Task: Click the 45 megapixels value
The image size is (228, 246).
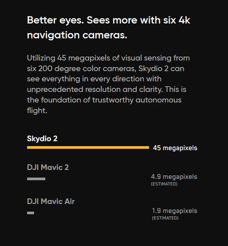Action: pyautogui.click(x=175, y=148)
